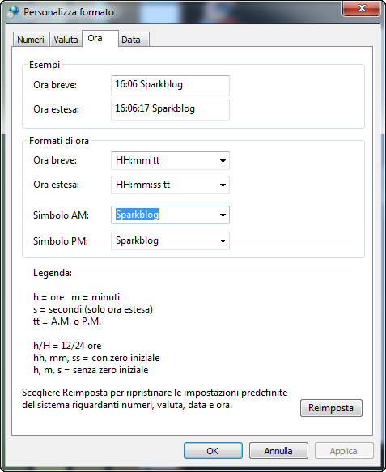Open the Simbolo AM dropdown arrow
The width and height of the screenshot is (386, 472).
coord(223,215)
